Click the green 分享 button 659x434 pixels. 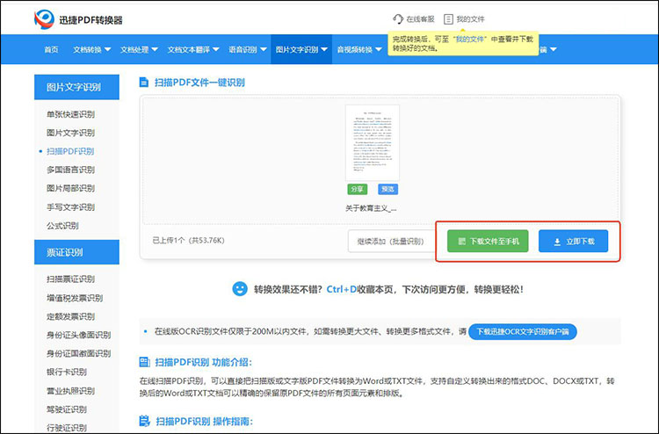(358, 189)
